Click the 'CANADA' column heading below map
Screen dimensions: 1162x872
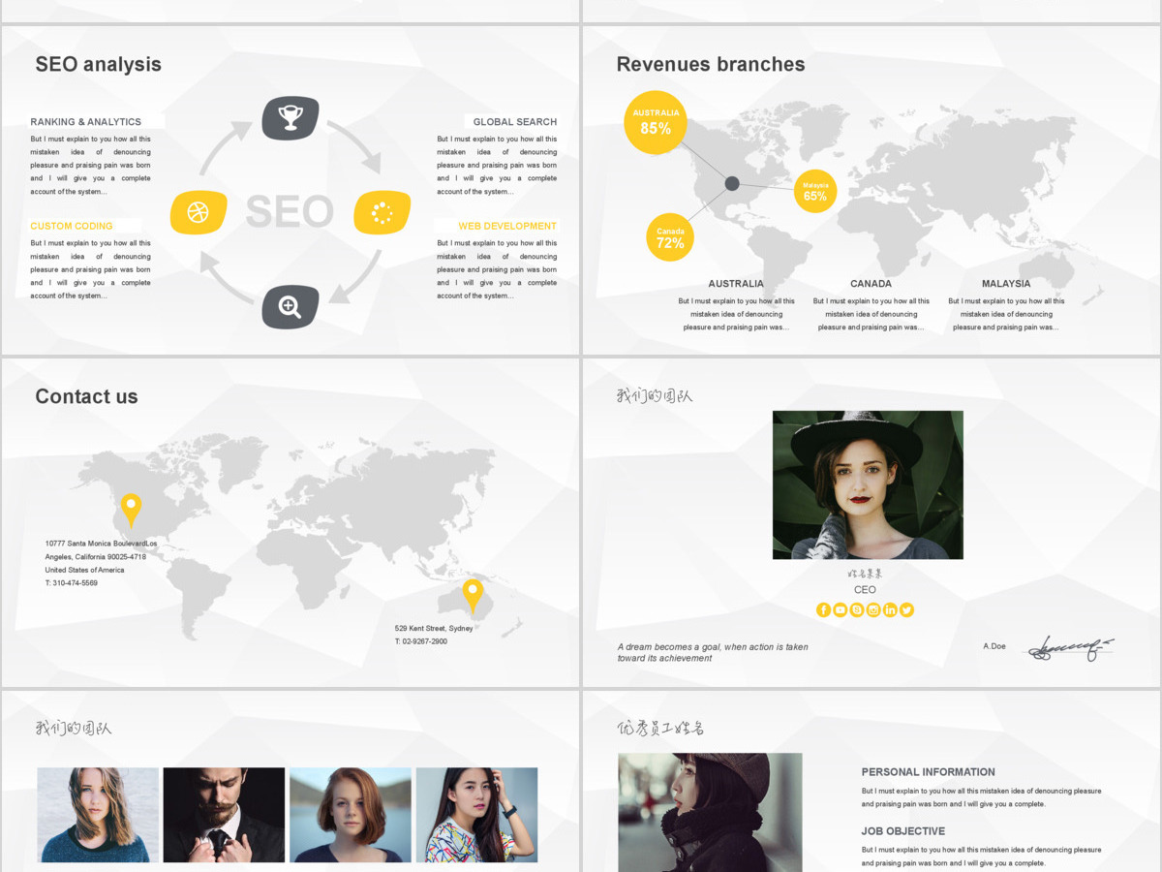point(871,284)
